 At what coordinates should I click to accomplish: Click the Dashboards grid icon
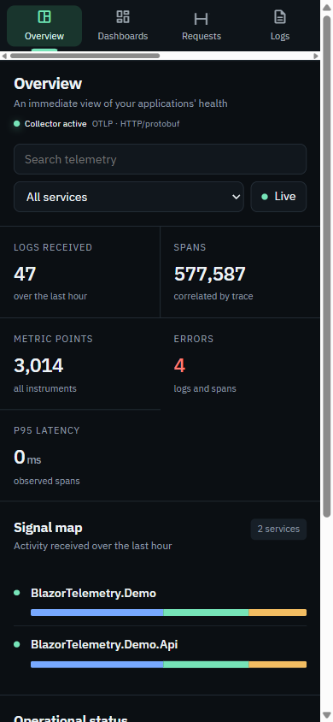[123, 17]
